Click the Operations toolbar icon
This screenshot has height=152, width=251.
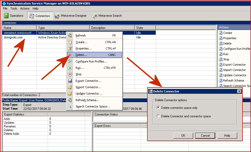[x=6, y=16]
